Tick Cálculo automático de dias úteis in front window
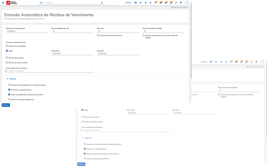The image size is (267, 167). (x=98, y=35)
